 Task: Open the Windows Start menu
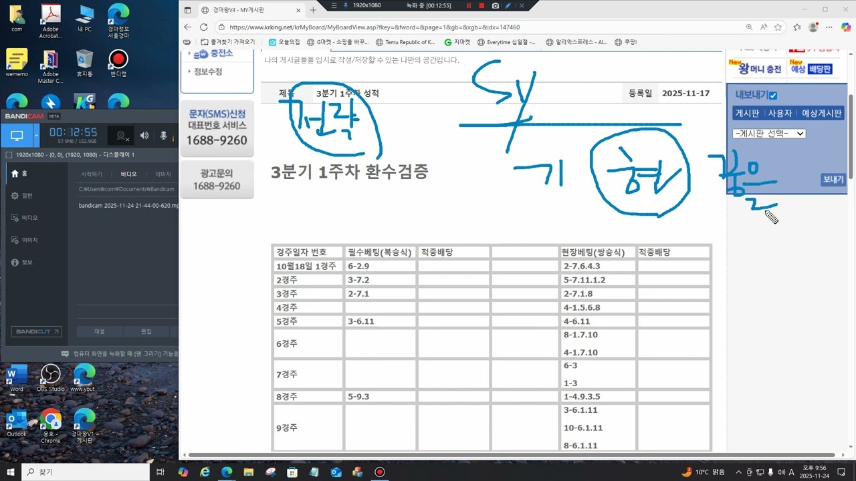click(10, 472)
